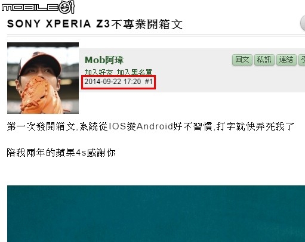Click the #1 post number
This screenshot has width=305, height=242.
pos(149,82)
